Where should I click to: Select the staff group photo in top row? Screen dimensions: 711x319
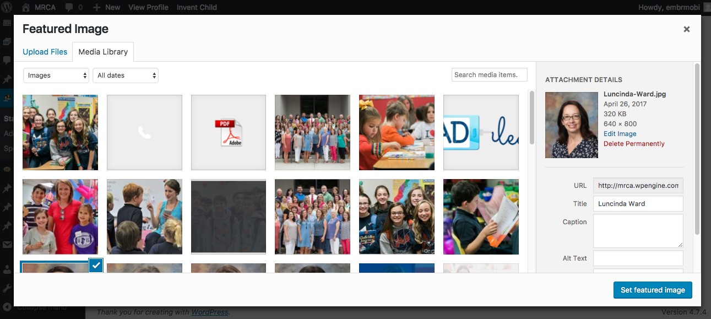click(312, 132)
